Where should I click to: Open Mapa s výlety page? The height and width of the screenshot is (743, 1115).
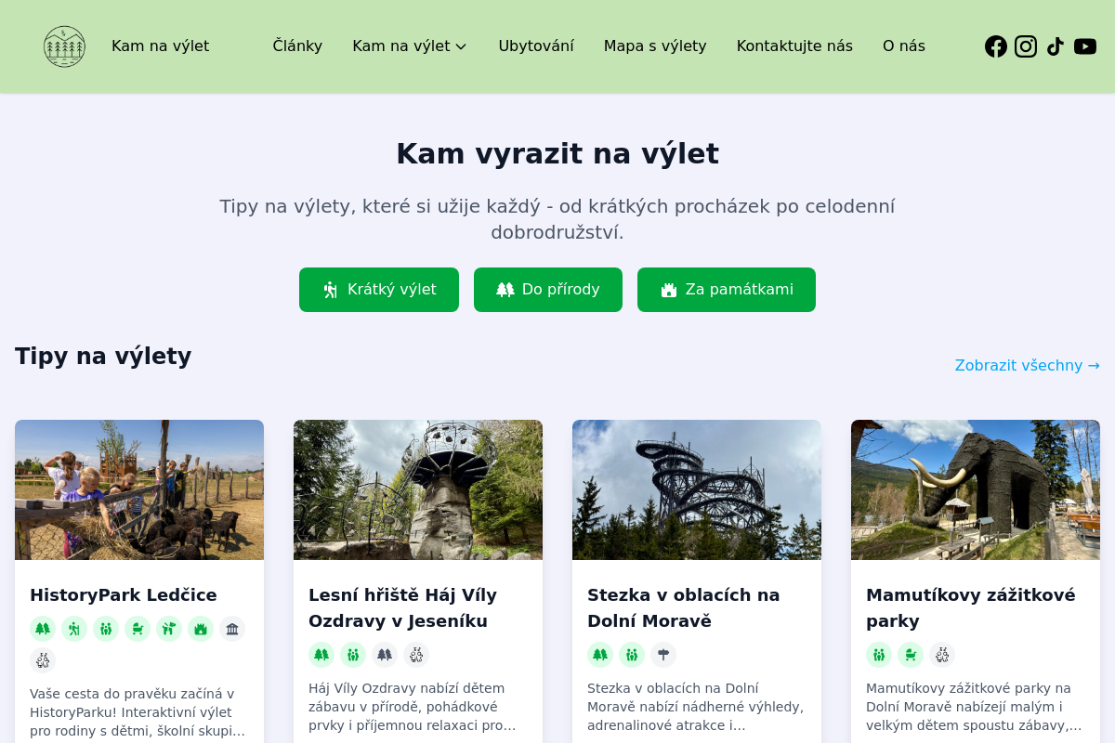(655, 46)
